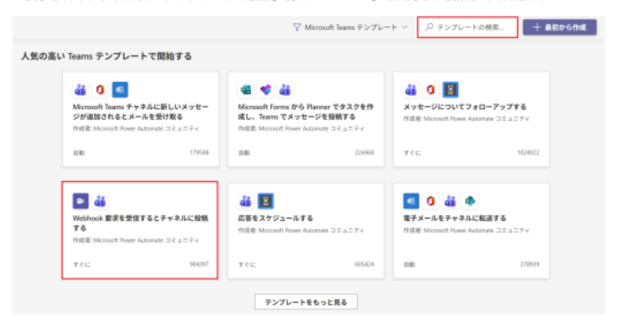
Task: Click the Webhook icon on the highlighted card
Action: coord(81,201)
